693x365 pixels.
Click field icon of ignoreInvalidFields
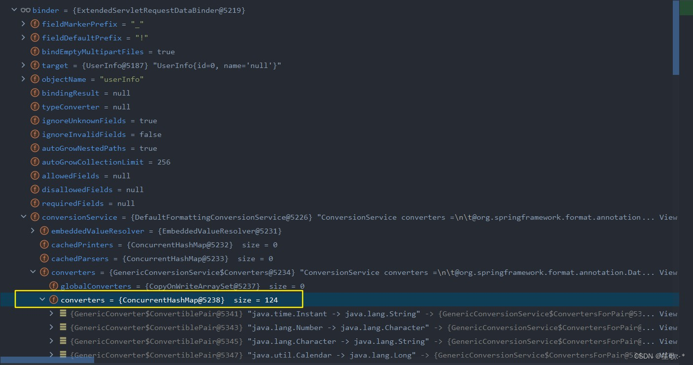(35, 134)
